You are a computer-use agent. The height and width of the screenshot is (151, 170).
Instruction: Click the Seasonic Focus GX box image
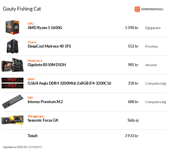point(12,120)
